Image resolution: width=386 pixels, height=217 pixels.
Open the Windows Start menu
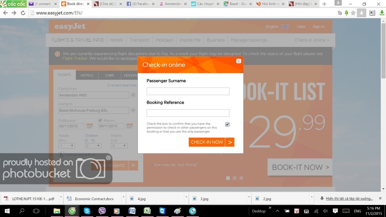coord(7,211)
